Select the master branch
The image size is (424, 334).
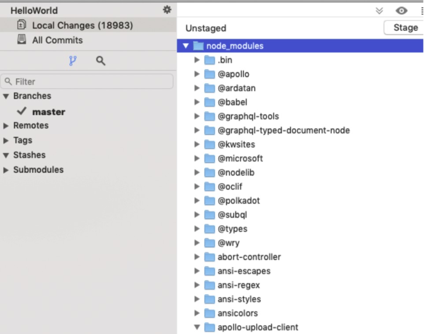click(x=48, y=112)
